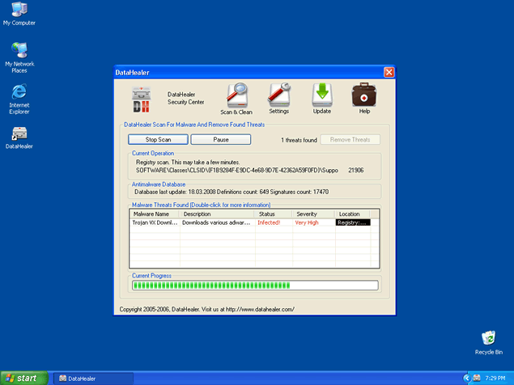
Task: Open the Help first-aid kit icon
Action: click(x=364, y=97)
